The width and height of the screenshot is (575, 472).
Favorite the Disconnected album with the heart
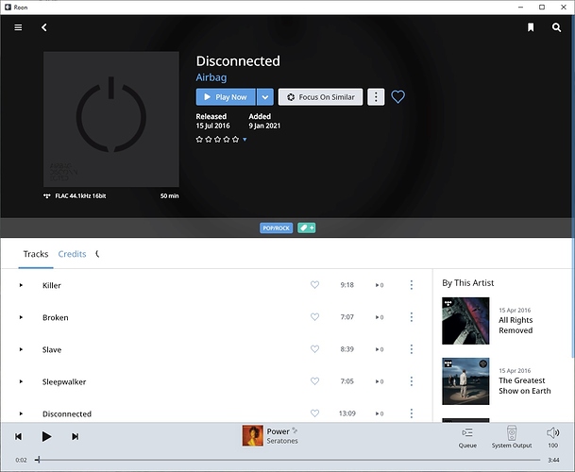click(x=397, y=97)
